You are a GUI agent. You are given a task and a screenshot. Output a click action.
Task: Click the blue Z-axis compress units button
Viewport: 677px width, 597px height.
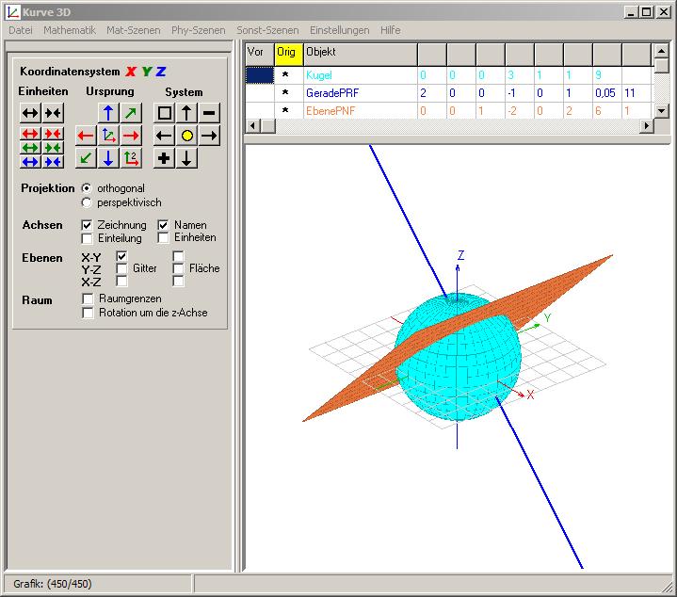53,162
